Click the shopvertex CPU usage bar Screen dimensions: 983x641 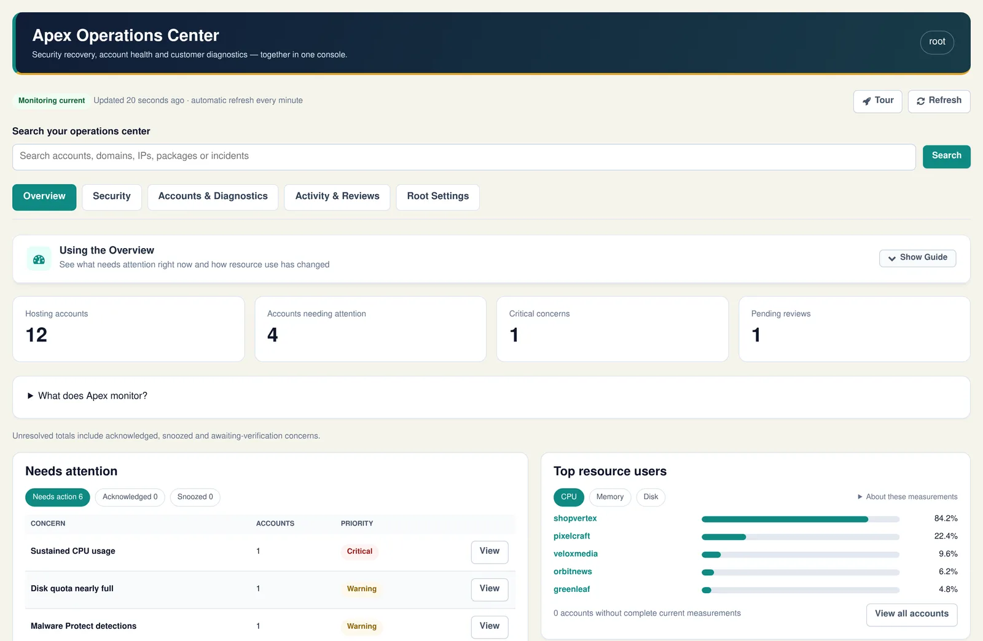(x=801, y=519)
